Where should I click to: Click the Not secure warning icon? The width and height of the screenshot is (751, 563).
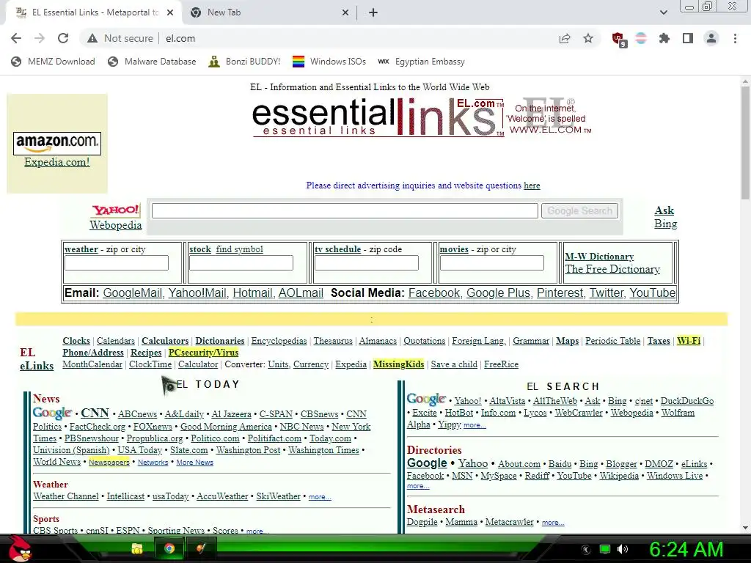92,38
